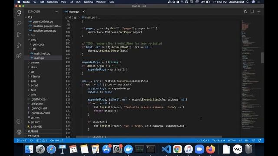This screenshot has height=156, width=278.
Task: Open the Go menu
Action: [71, 2]
